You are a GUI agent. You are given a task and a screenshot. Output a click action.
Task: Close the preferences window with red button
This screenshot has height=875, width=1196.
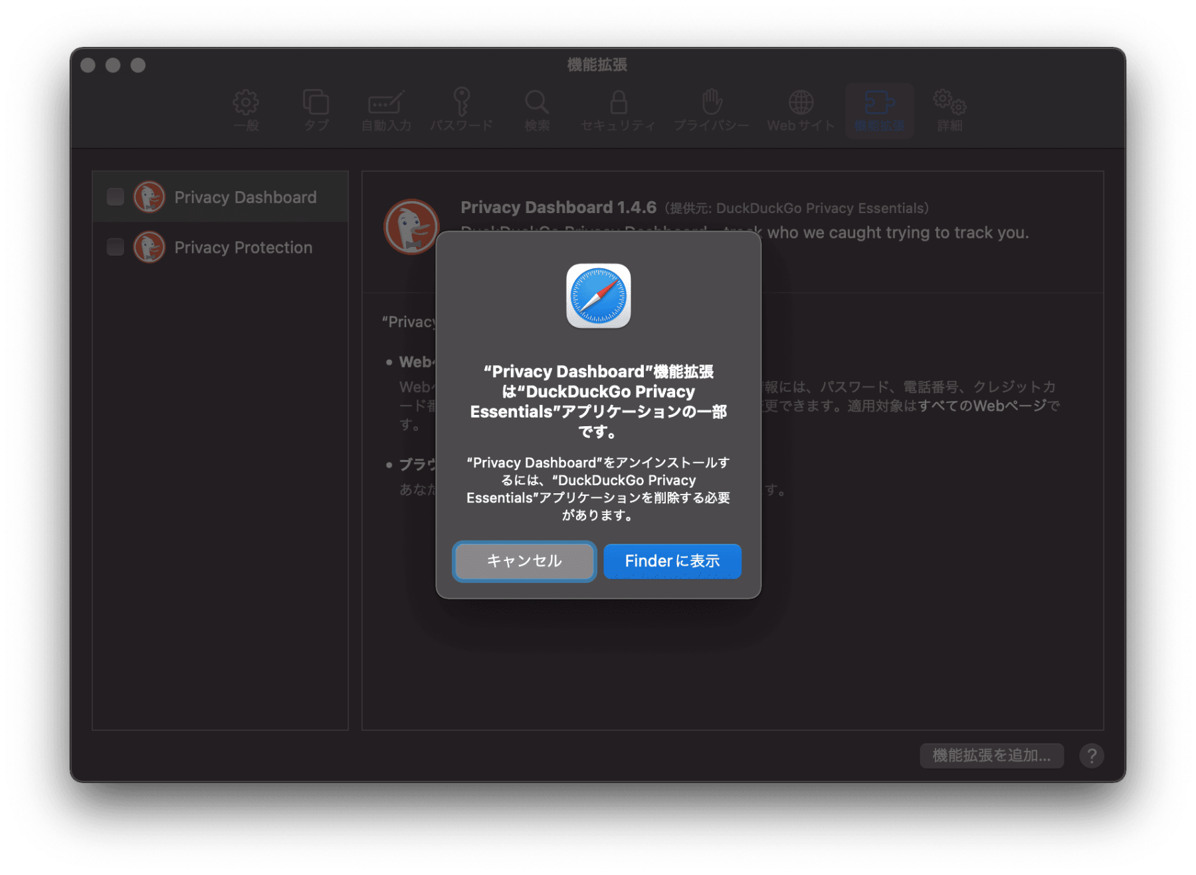coord(88,65)
